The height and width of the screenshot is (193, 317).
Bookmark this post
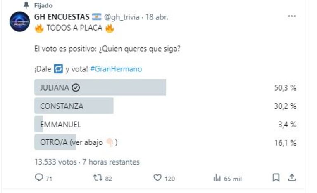tap(276, 178)
